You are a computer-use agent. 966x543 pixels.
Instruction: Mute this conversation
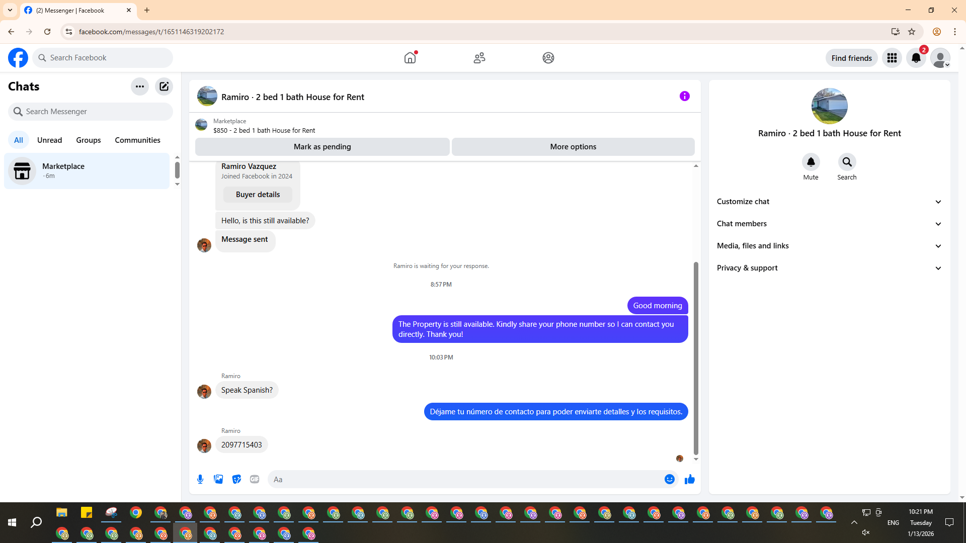point(811,162)
